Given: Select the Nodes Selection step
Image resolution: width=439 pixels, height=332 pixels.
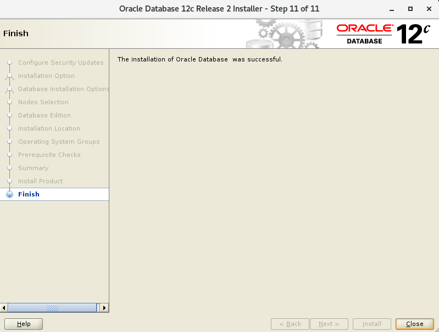Looking at the screenshot, I should (43, 102).
